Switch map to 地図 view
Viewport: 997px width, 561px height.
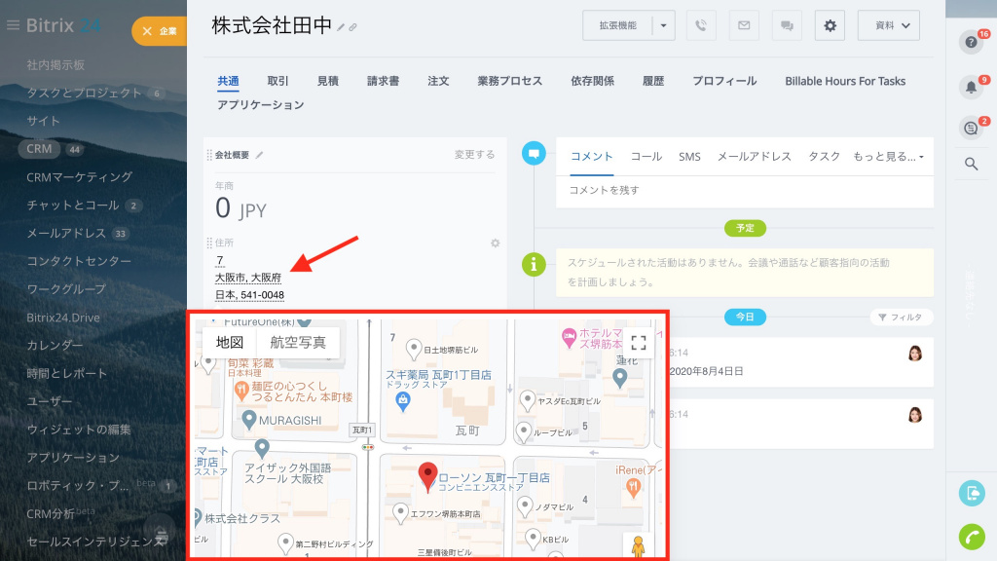click(x=230, y=342)
